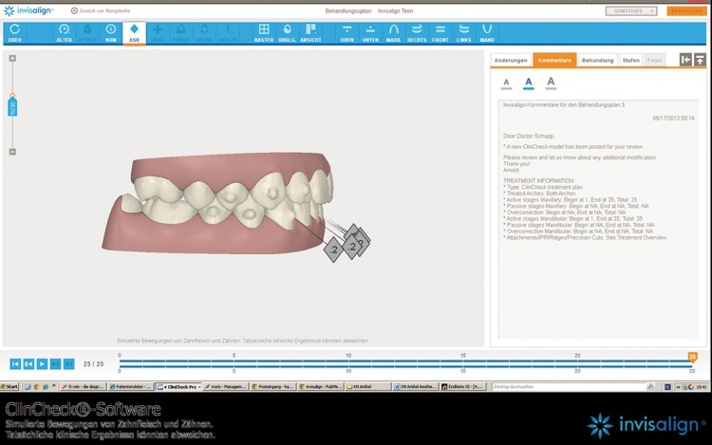Enable the RASTER grid icon
712x445 pixels.
pyautogui.click(x=264, y=30)
